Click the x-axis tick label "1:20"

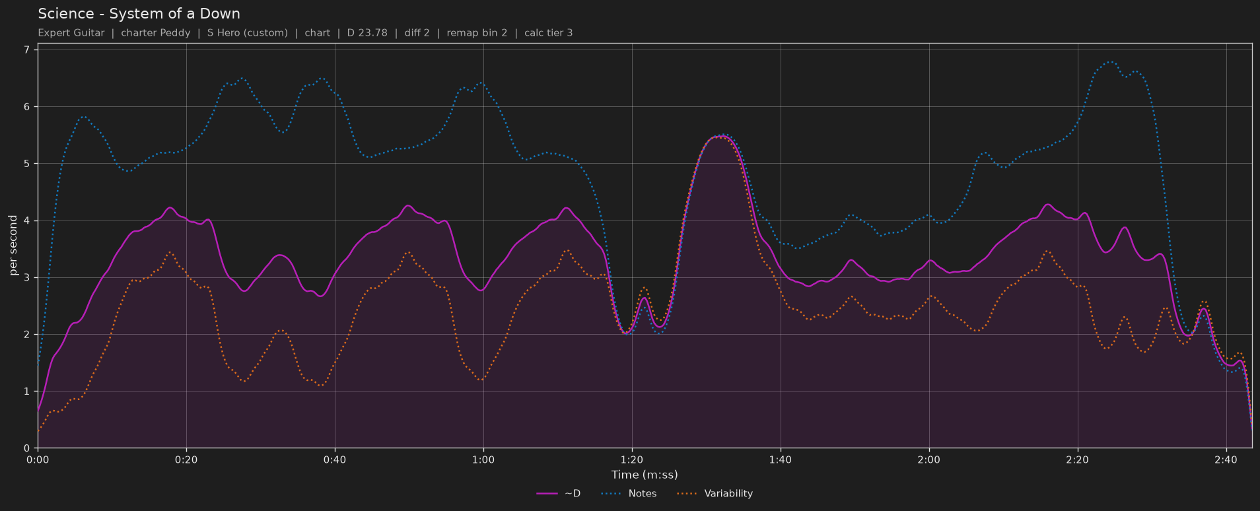click(632, 460)
